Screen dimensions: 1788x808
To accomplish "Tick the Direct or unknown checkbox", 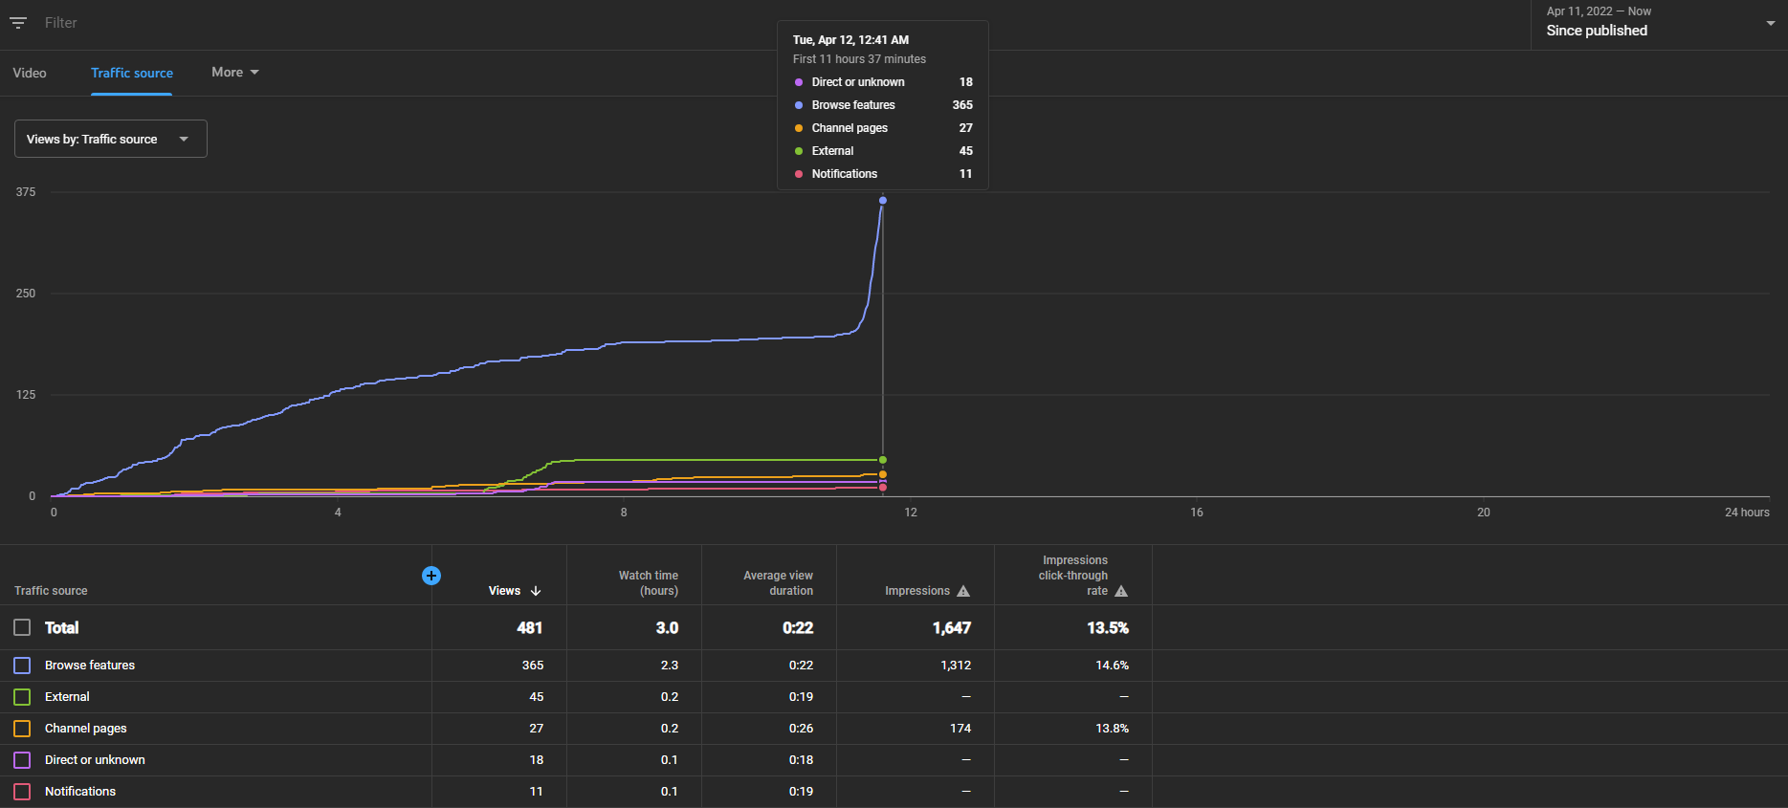I will [22, 759].
